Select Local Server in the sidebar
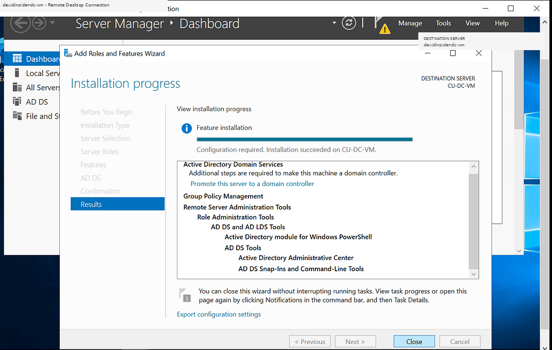This screenshot has height=350, width=552. [32, 73]
